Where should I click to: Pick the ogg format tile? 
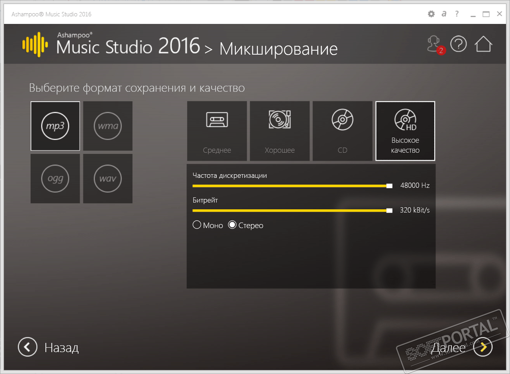tap(55, 179)
